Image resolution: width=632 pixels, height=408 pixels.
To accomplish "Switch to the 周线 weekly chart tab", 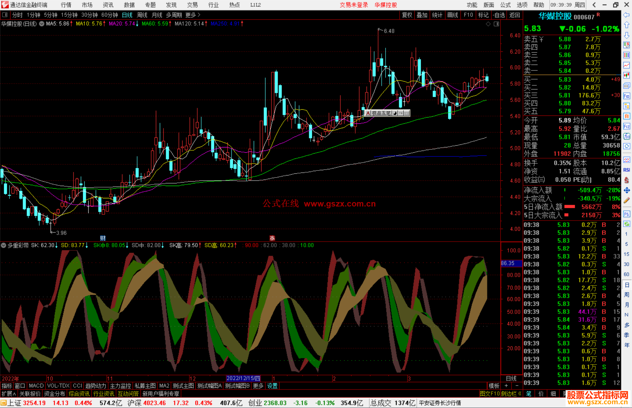I will point(142,15).
